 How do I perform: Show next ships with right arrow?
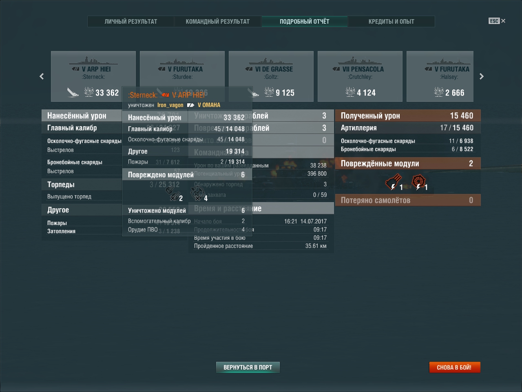[482, 76]
